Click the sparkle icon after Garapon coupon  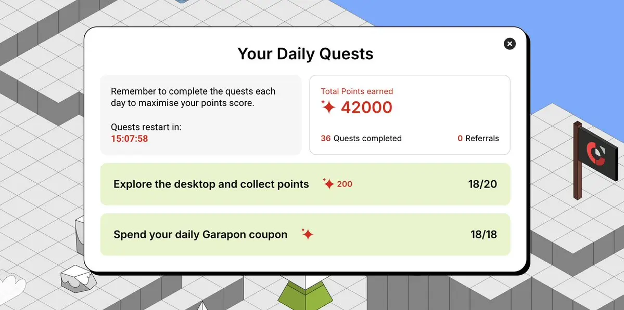[x=307, y=234]
